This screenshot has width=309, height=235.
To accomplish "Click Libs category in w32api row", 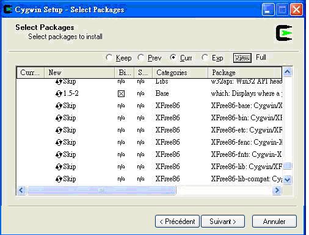I will click(162, 81).
